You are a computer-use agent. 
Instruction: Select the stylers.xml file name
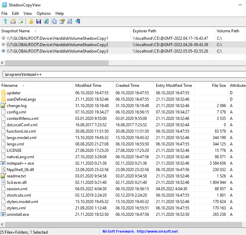tap(16, 208)
